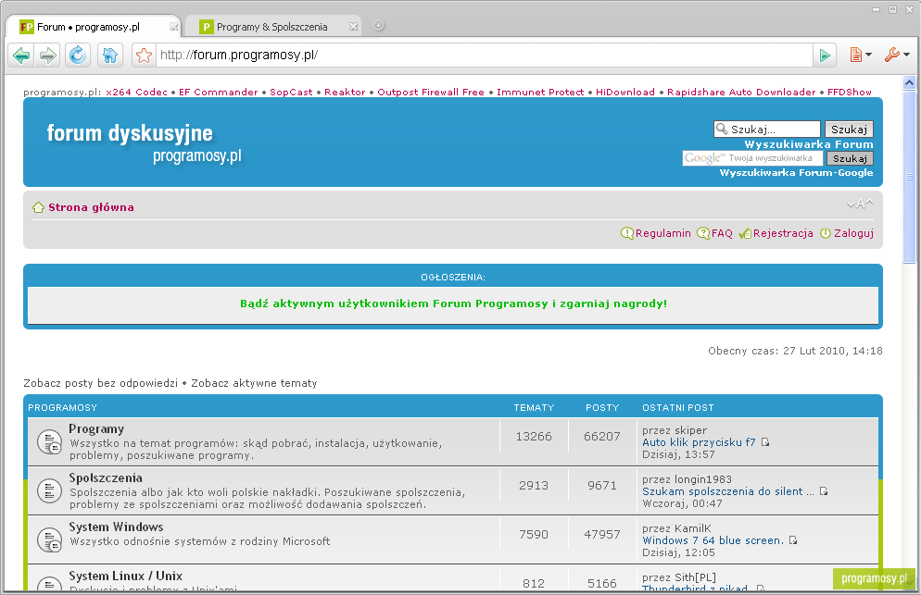Close the Programy & Spolszczenia tab
921x595 pixels.
pos(353,27)
